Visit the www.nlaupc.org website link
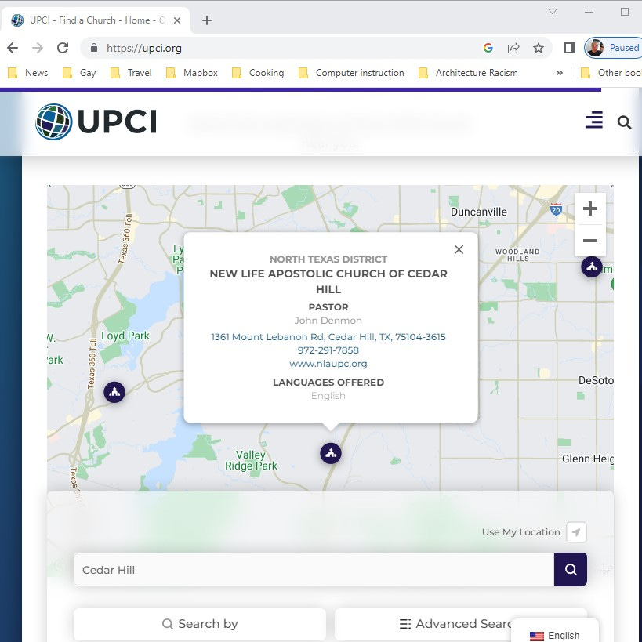642x642 pixels. (328, 364)
